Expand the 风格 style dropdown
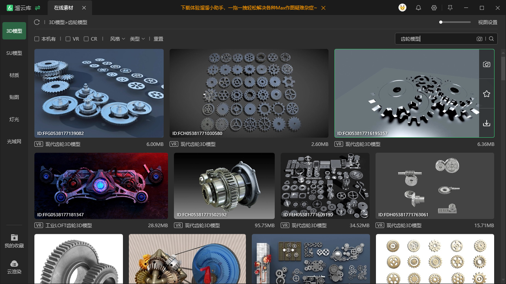 tap(117, 39)
